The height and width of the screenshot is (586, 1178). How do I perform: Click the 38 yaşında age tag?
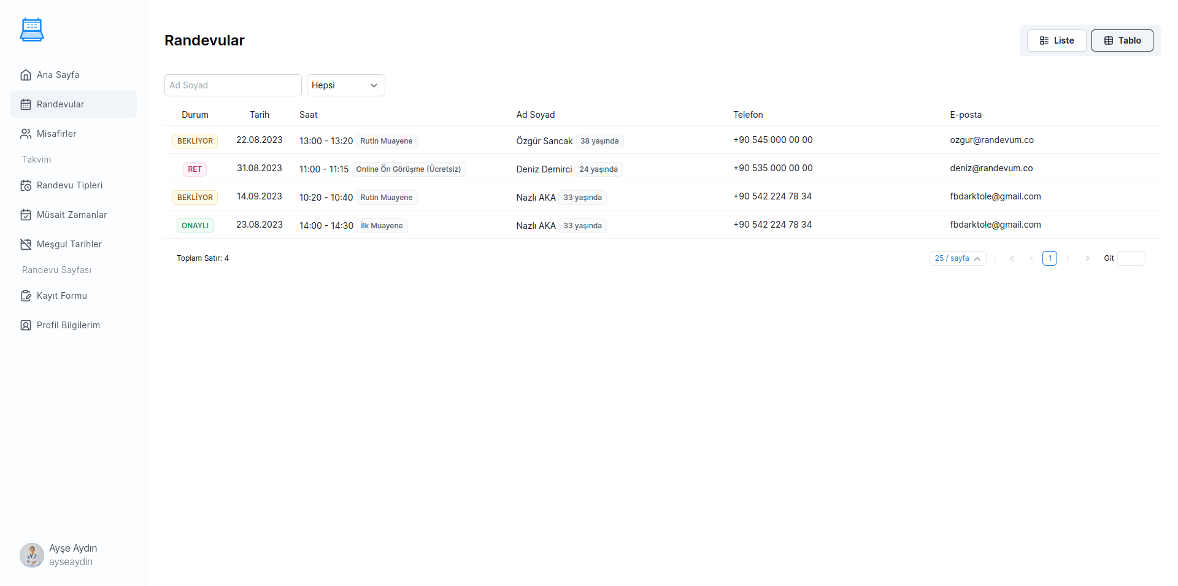(x=599, y=141)
